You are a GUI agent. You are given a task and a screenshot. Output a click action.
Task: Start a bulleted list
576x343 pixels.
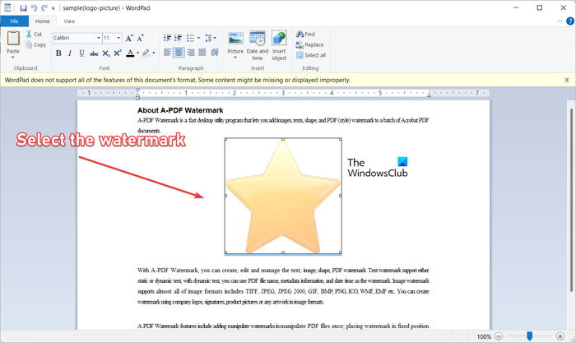(x=190, y=38)
